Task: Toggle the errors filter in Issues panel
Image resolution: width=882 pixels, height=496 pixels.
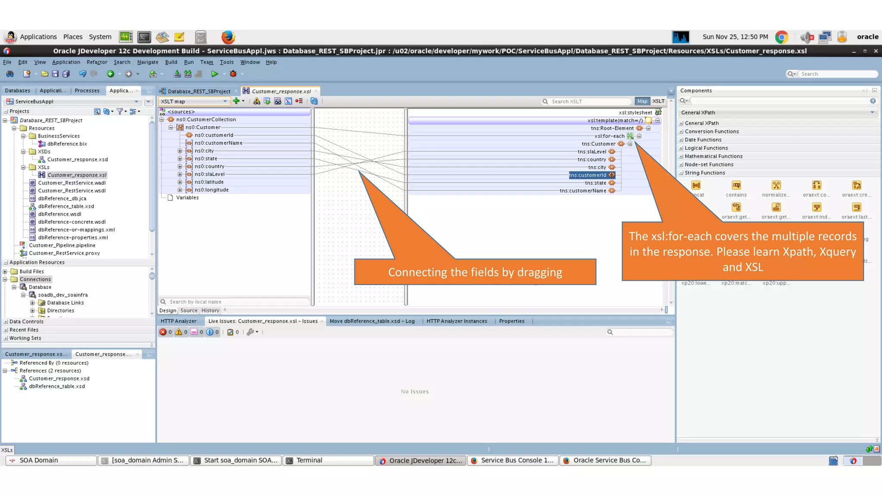Action: (166, 332)
